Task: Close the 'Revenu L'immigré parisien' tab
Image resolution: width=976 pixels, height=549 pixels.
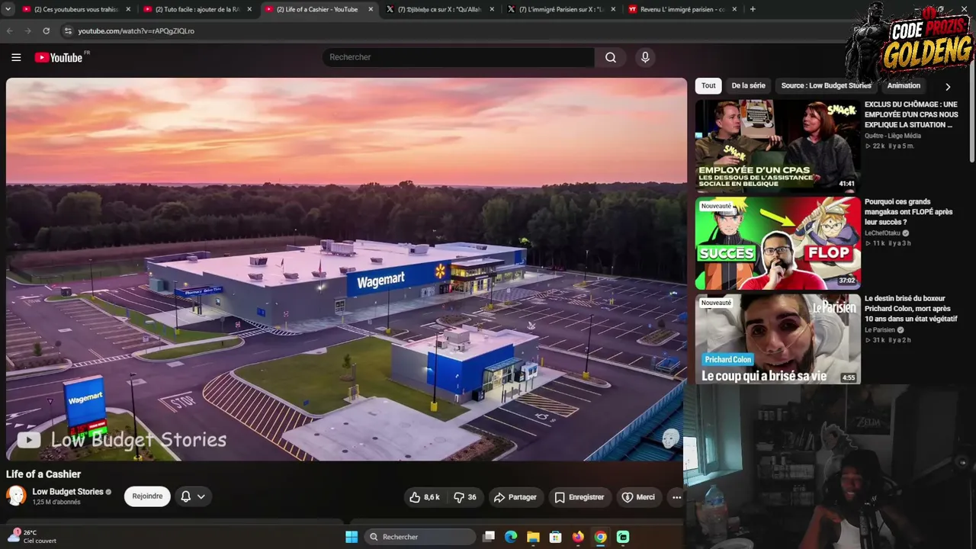Action: (734, 9)
